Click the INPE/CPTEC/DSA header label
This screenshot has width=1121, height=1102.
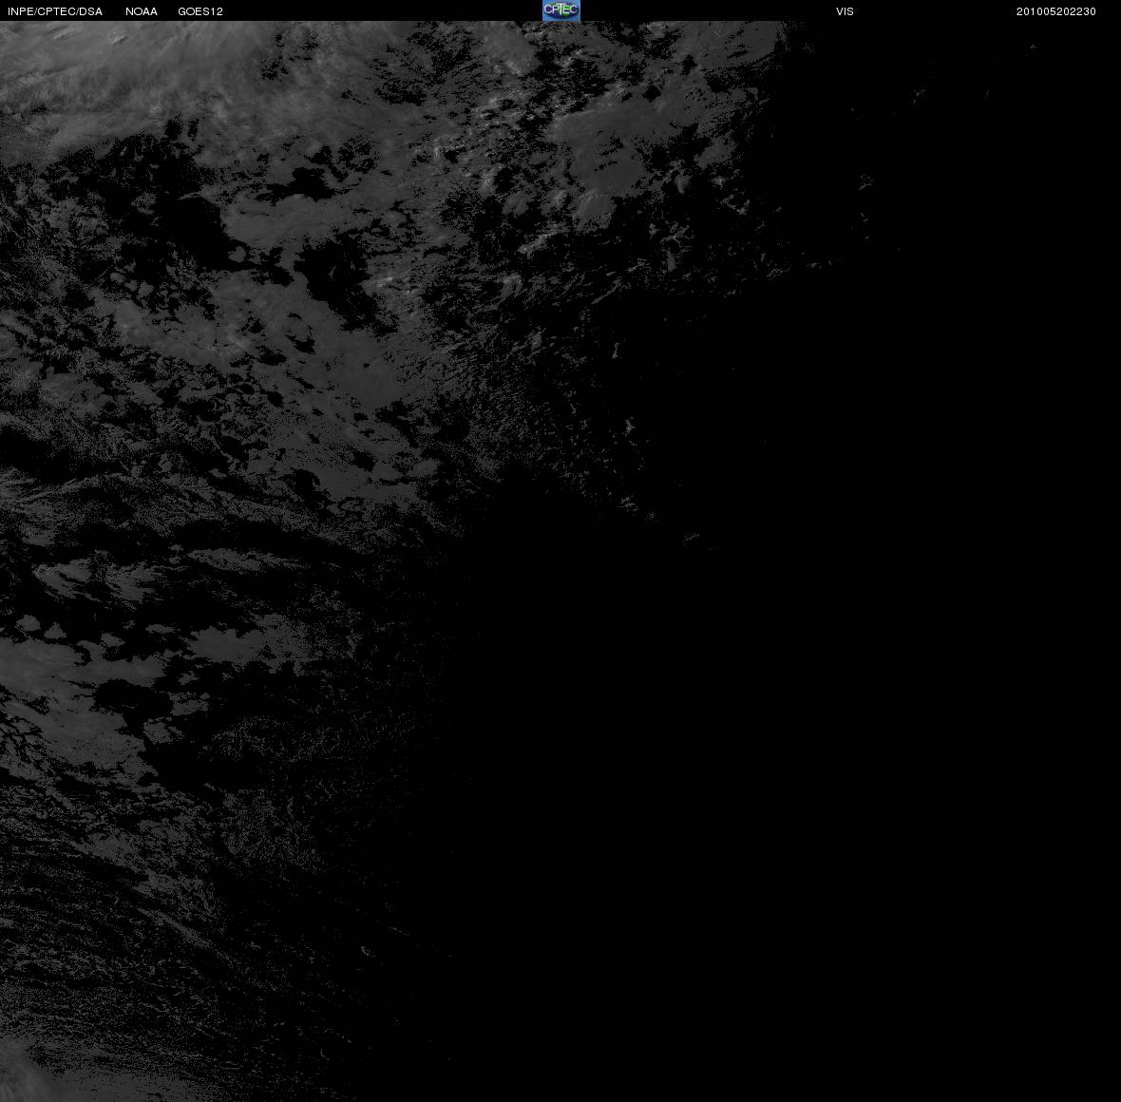pos(55,11)
